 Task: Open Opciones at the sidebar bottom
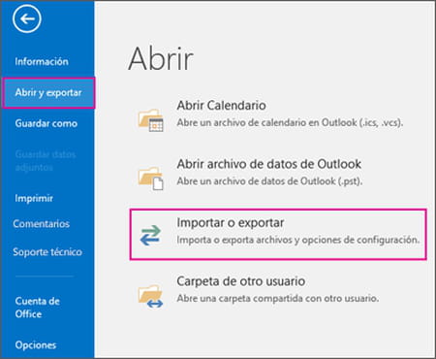[x=36, y=345]
